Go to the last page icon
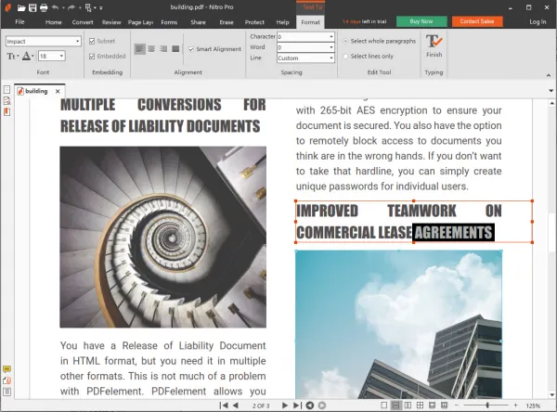Image resolution: width=557 pixels, height=412 pixels. point(298,406)
